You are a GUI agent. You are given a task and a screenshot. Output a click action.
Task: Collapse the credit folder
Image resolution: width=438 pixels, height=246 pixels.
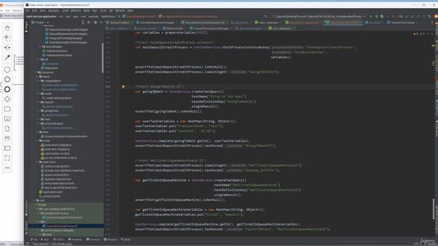[38, 94]
